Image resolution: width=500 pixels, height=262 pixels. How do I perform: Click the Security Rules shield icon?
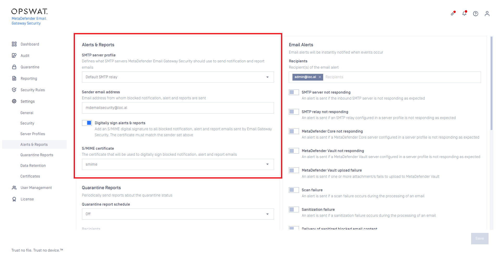[14, 90]
